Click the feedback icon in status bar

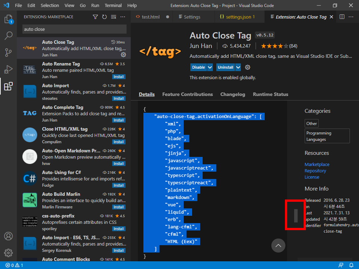(341, 265)
